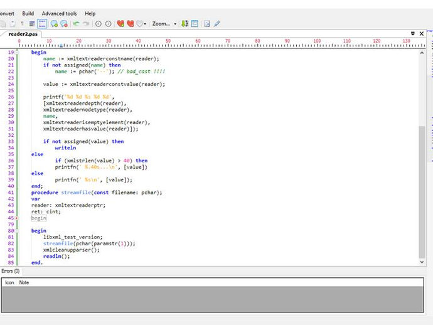Click 'streamfile' call on line 82
Screen dimensions: 433x325
58,243
